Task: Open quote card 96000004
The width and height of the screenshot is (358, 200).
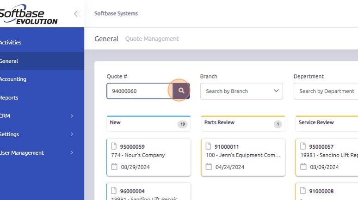Action: pos(148,192)
